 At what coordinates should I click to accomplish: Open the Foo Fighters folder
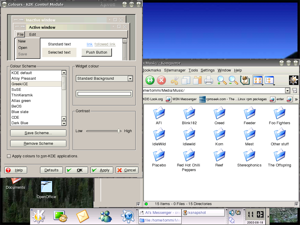[x=279, y=116]
